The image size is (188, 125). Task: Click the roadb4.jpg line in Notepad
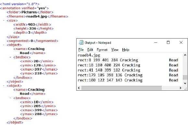pos(89,55)
